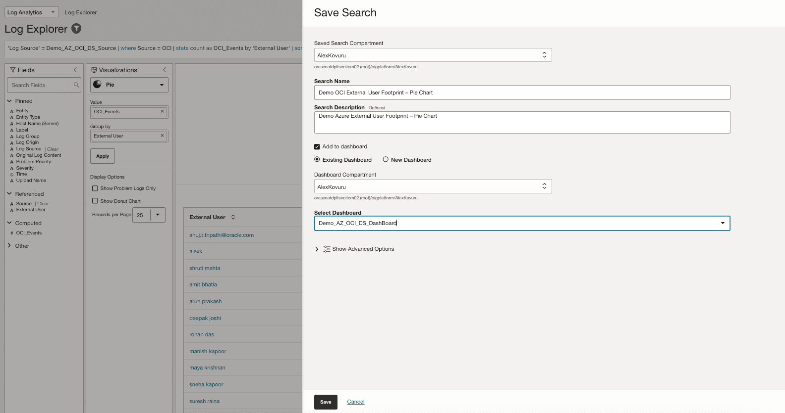Viewport: 785px width, 413px height.
Task: Open the Saved Search Compartment dropdown
Action: (x=544, y=55)
